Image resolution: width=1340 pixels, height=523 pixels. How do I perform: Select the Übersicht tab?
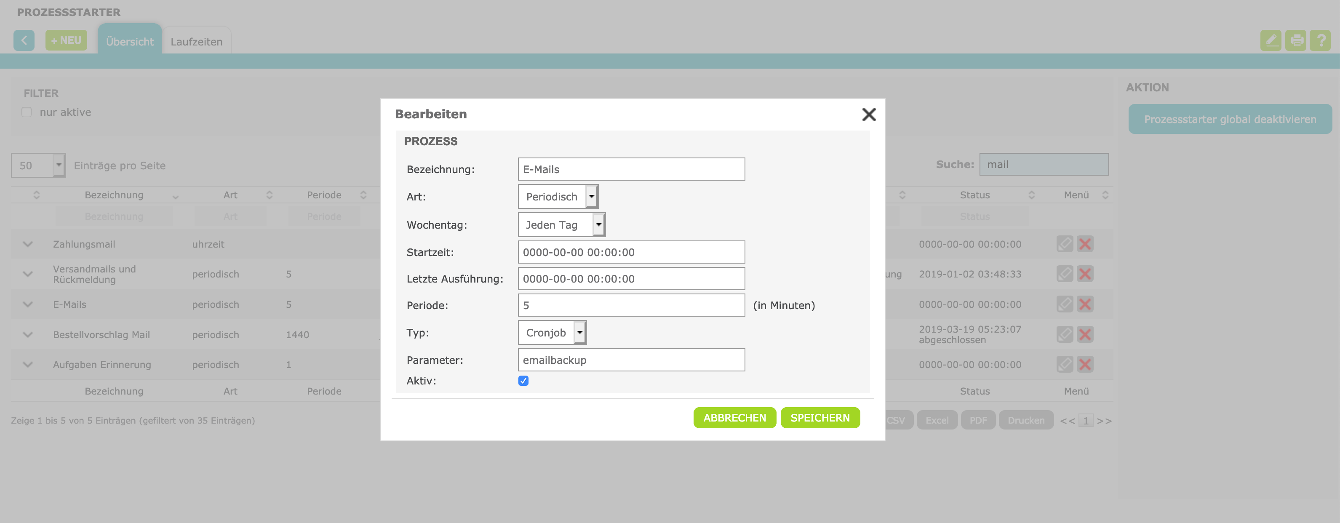pos(130,42)
